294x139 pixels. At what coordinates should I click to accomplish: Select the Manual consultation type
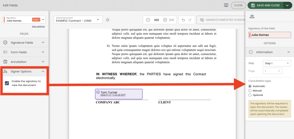pyautogui.click(x=250, y=91)
